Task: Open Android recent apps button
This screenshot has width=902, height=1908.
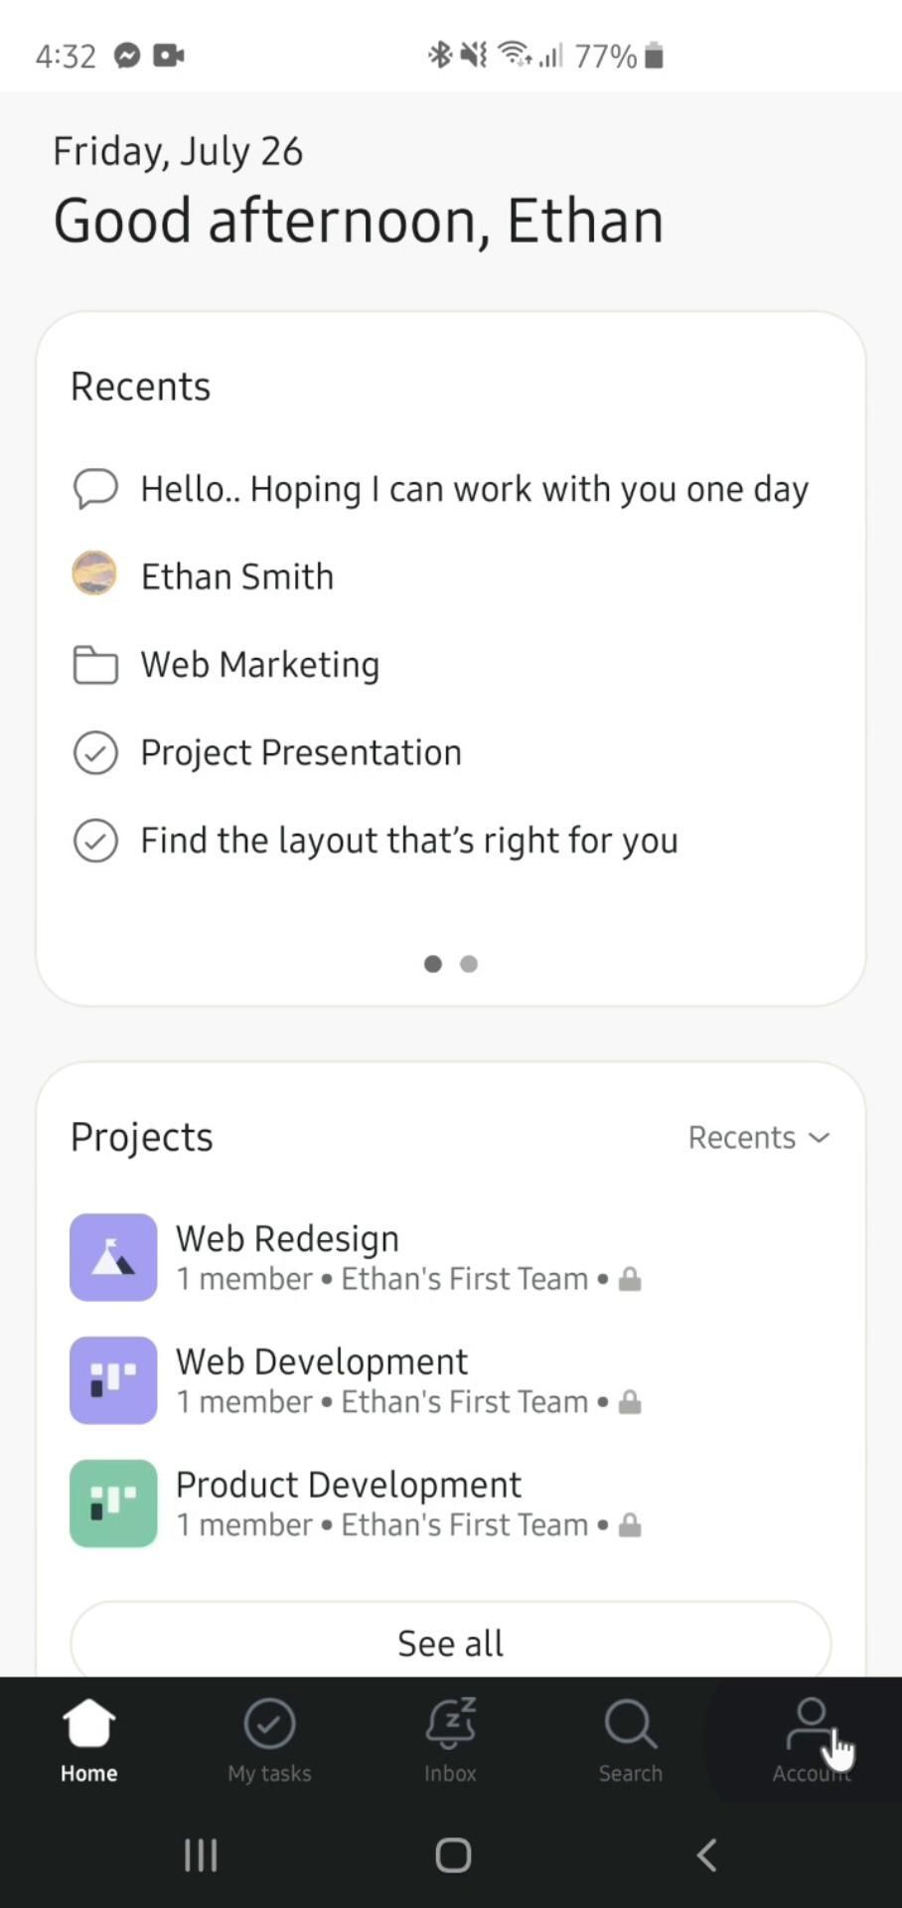Action: click(201, 1854)
